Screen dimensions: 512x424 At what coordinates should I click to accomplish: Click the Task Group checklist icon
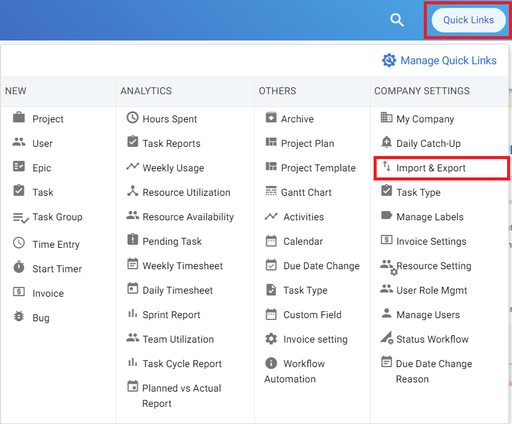point(21,218)
